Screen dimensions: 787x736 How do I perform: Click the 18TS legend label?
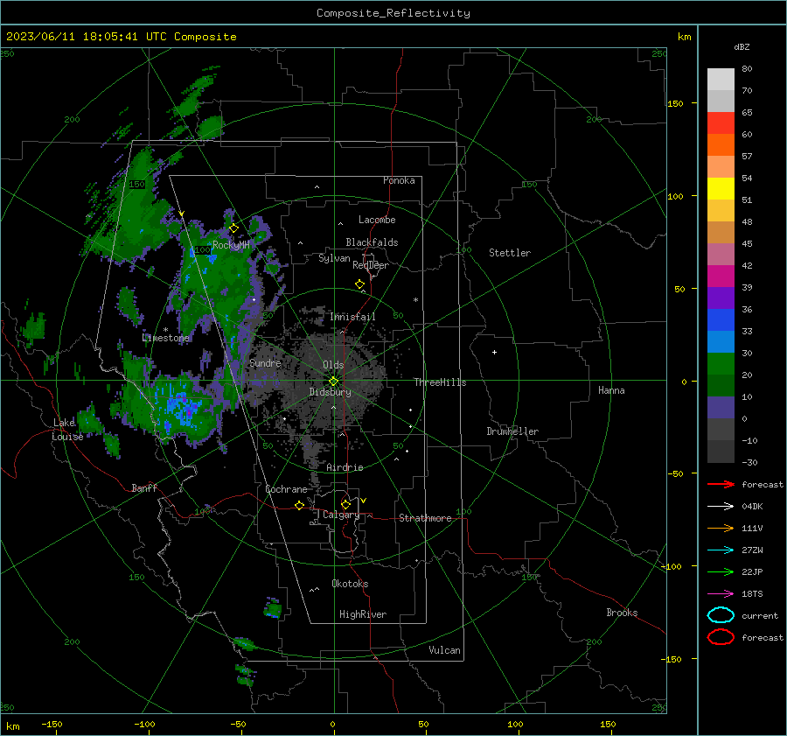tap(752, 594)
